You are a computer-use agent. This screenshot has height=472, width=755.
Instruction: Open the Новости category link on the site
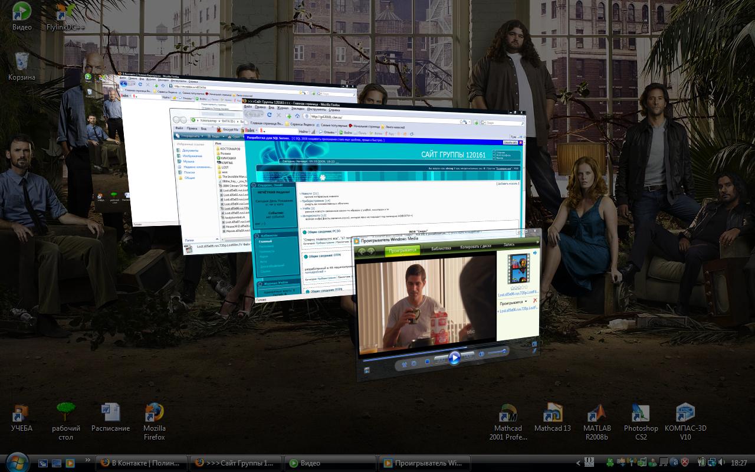(x=306, y=193)
